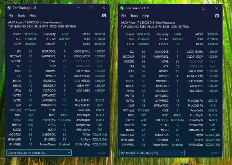
Task: Click the CLDO VDDP 1.0389V value in left window
Action: [99, 56]
